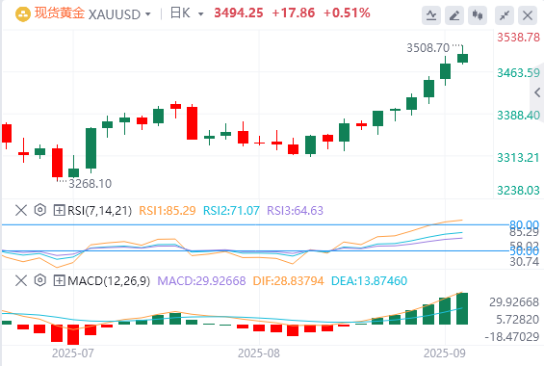Click the 29.92668 MACD axis label
544x366 pixels.
point(514,302)
